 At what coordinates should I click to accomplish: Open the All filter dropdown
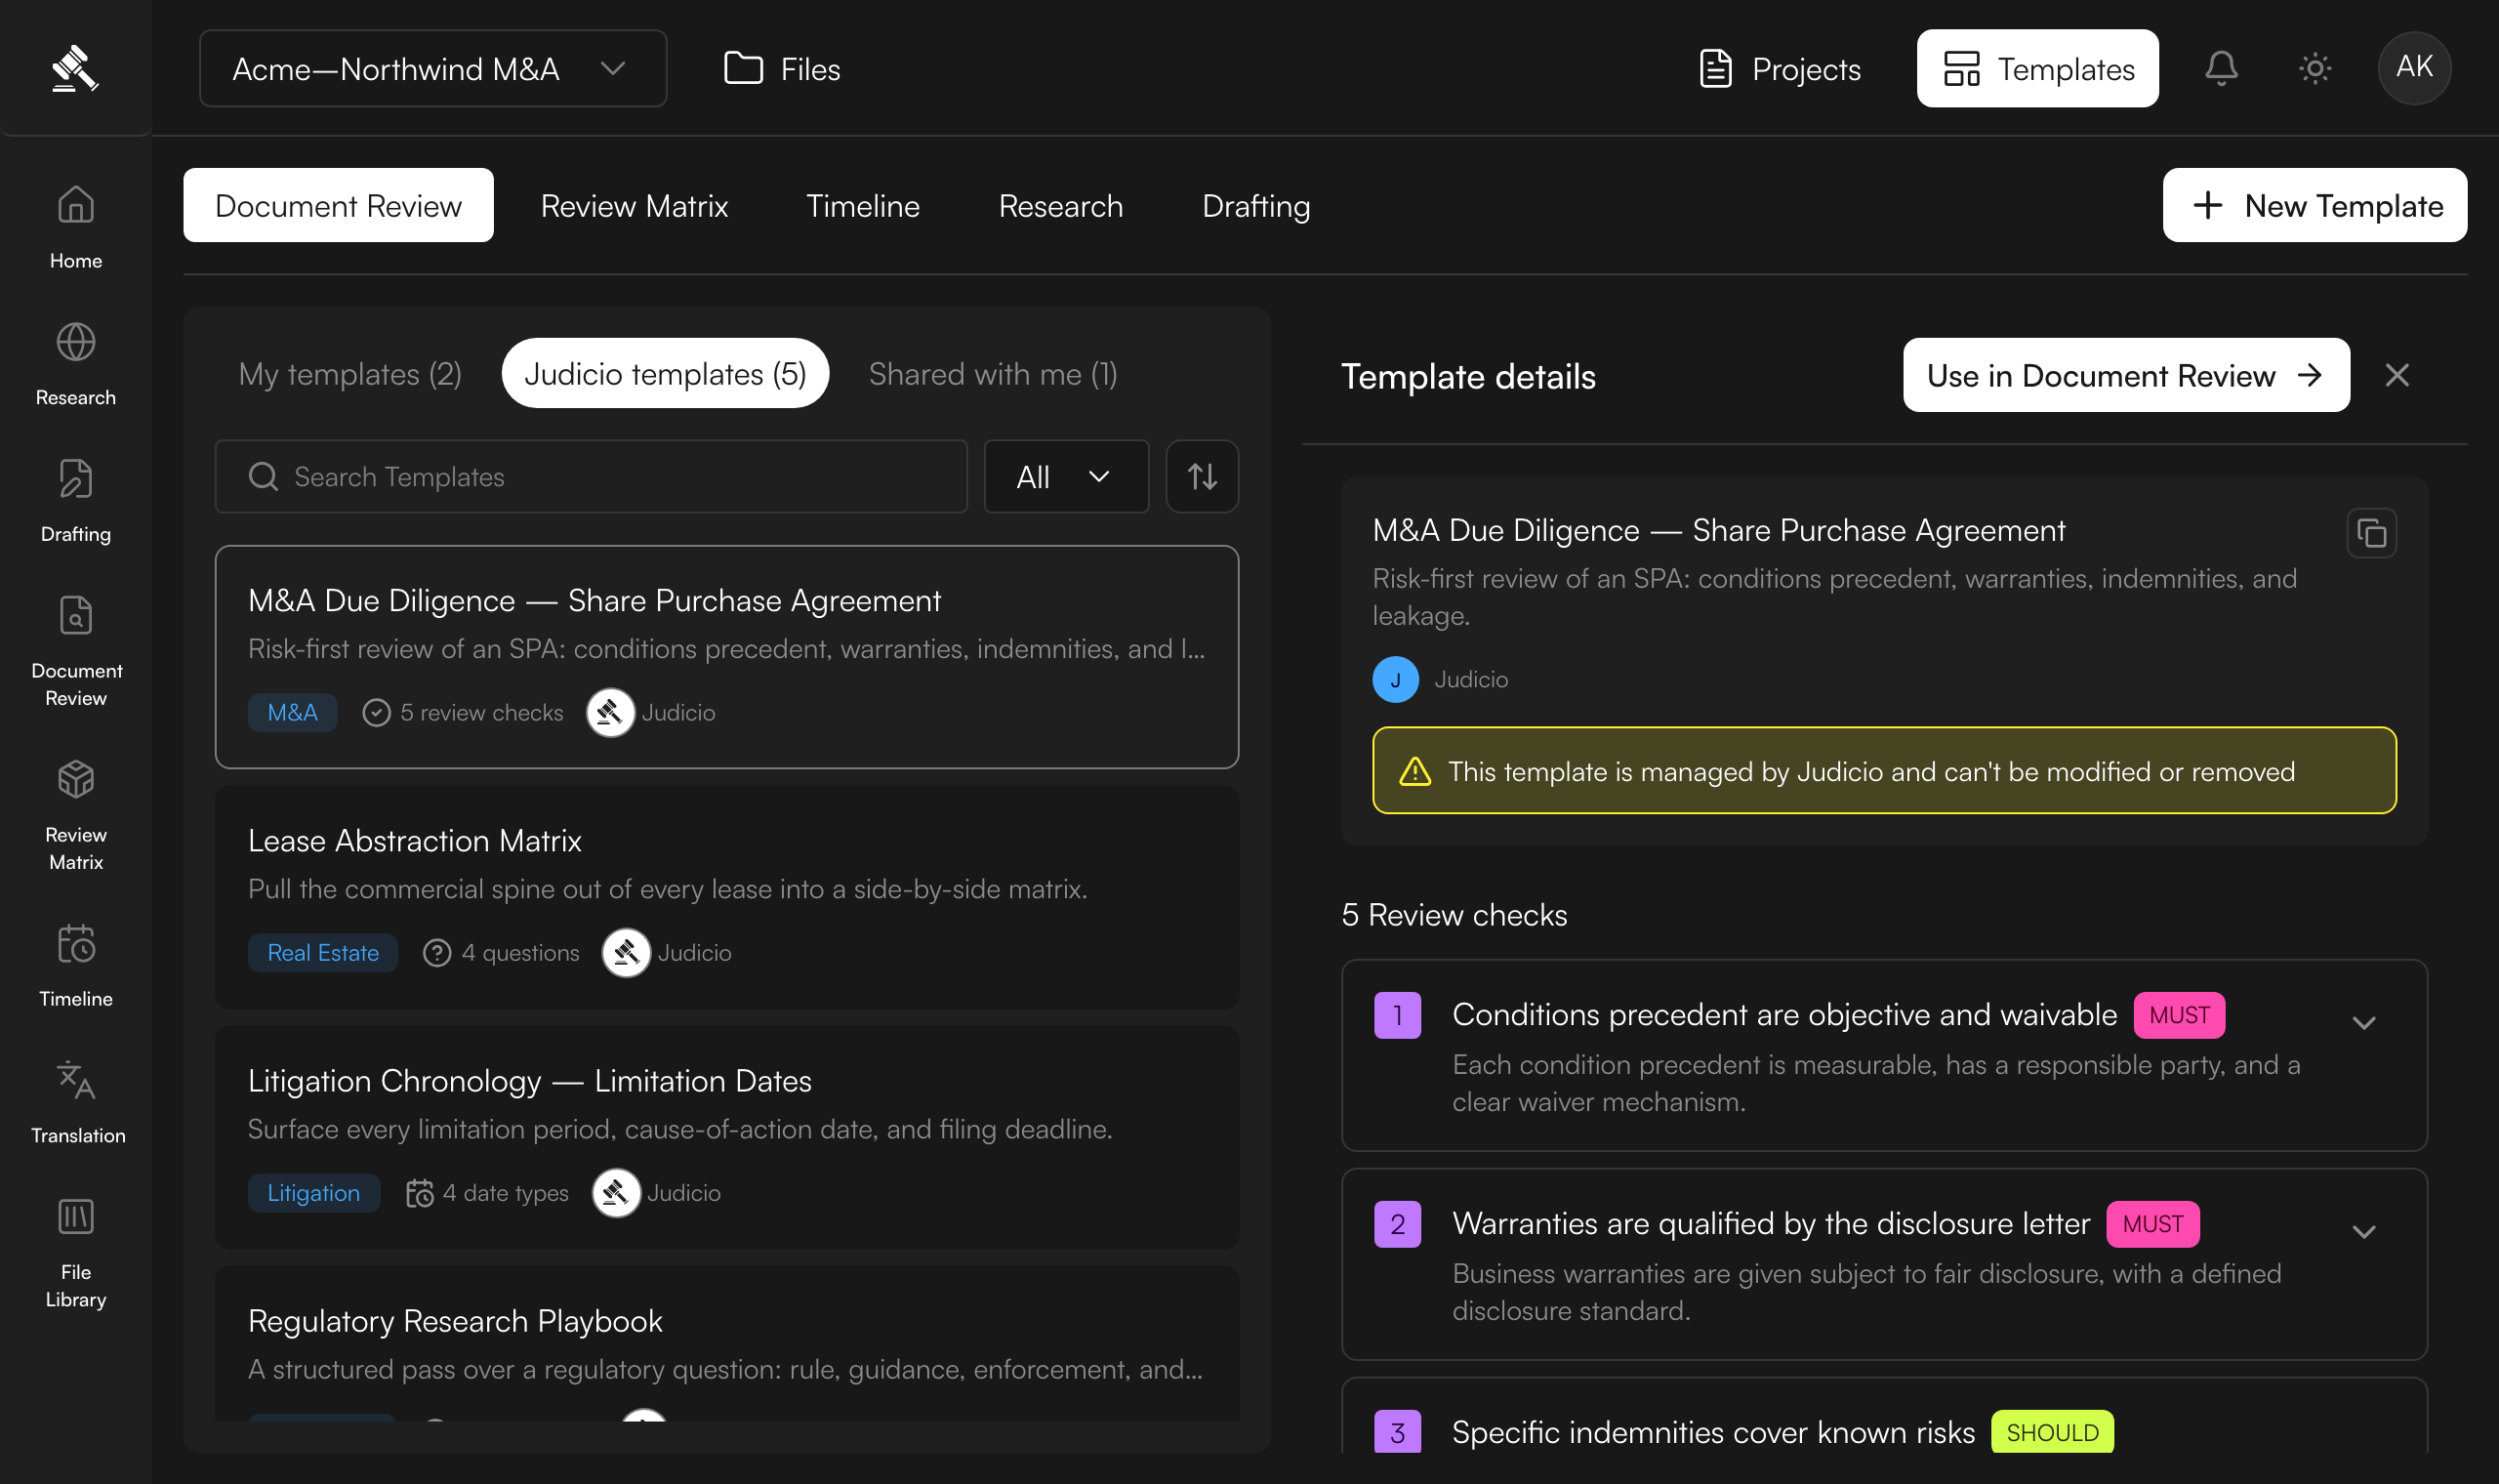coord(1066,476)
